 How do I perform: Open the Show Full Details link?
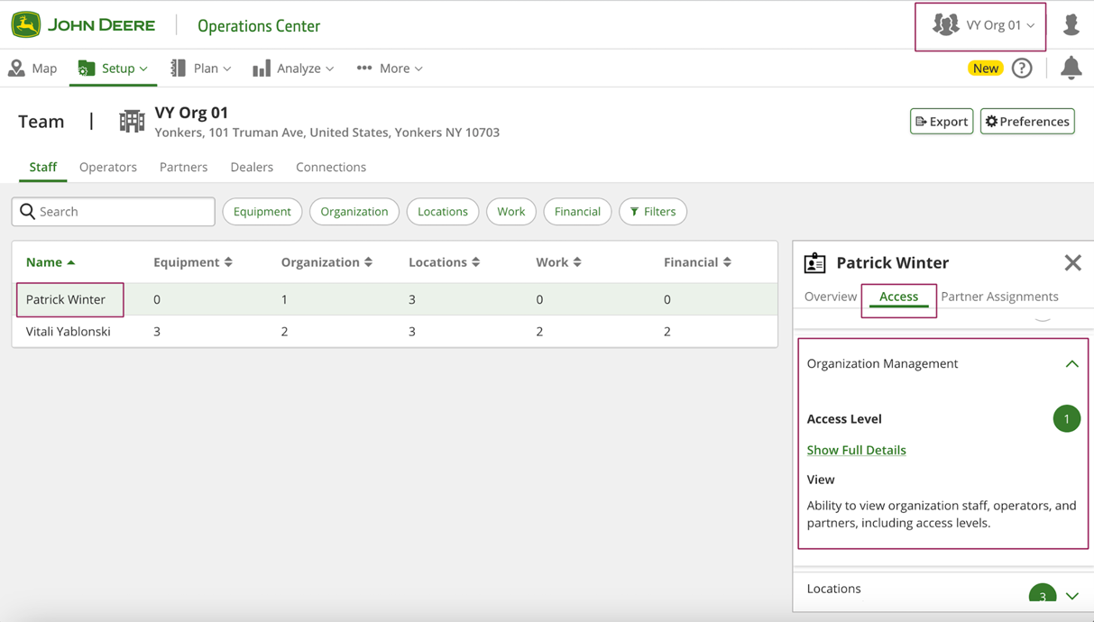click(x=856, y=451)
